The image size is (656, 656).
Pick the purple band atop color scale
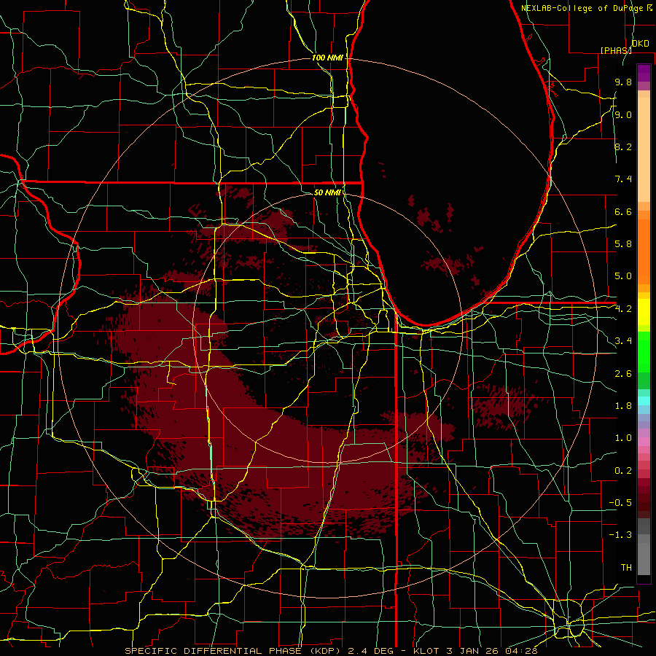coord(644,74)
